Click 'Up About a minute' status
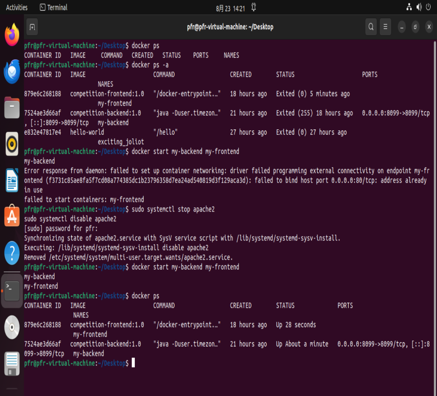The height and width of the screenshot is (396, 437). (x=302, y=344)
